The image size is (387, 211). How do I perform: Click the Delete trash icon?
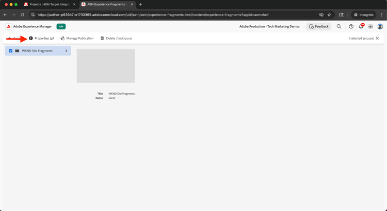click(102, 38)
